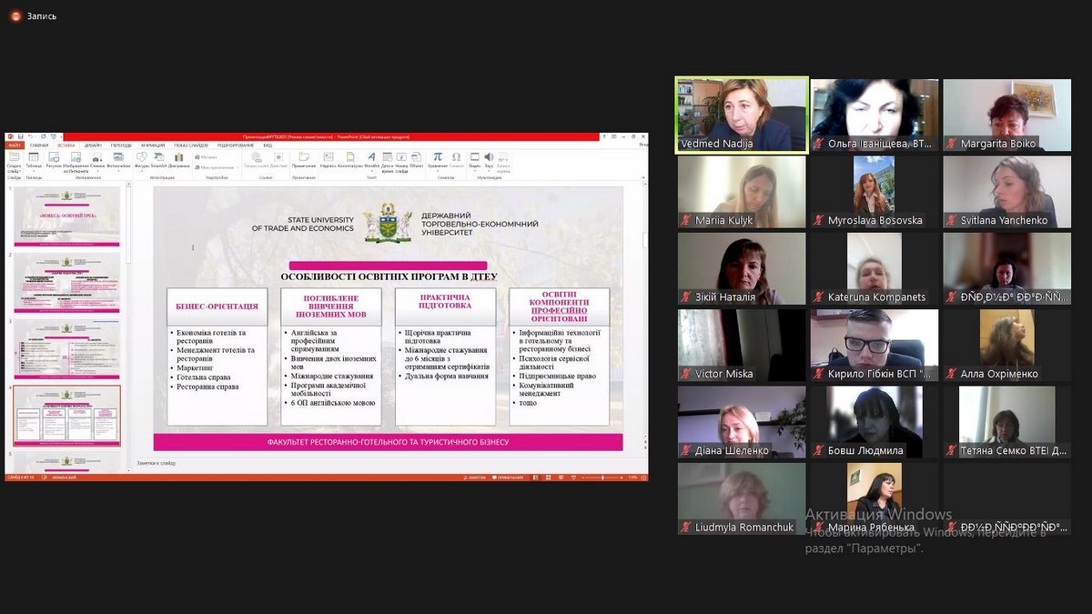
Task: Expand the Создать слайд dropdown arrow
Action: click(14, 170)
